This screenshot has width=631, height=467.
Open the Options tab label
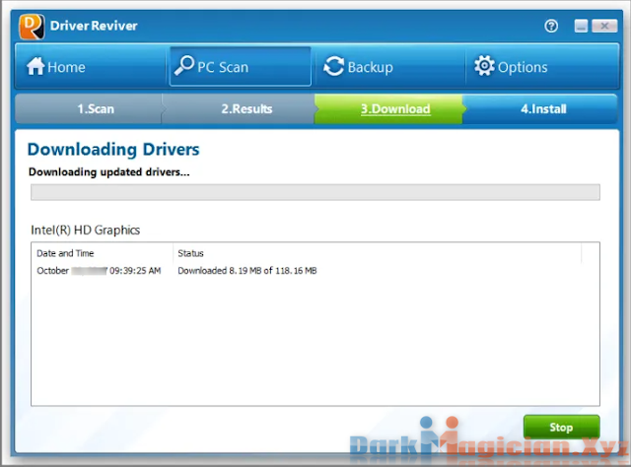pos(523,68)
